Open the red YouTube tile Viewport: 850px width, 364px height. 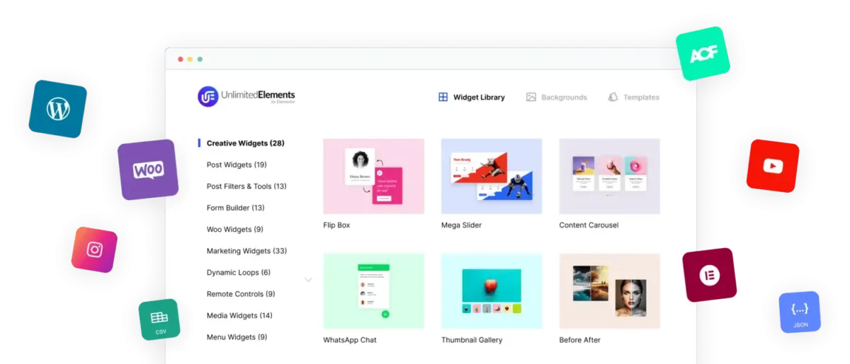point(773,166)
